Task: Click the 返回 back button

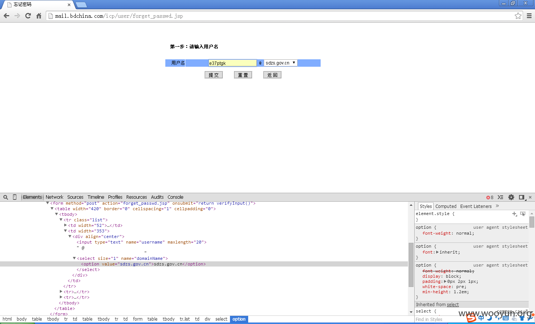Action: pos(272,75)
